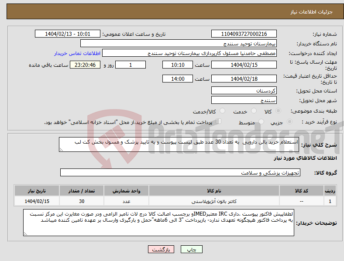Select the خدمت radio button

coord(254,111)
